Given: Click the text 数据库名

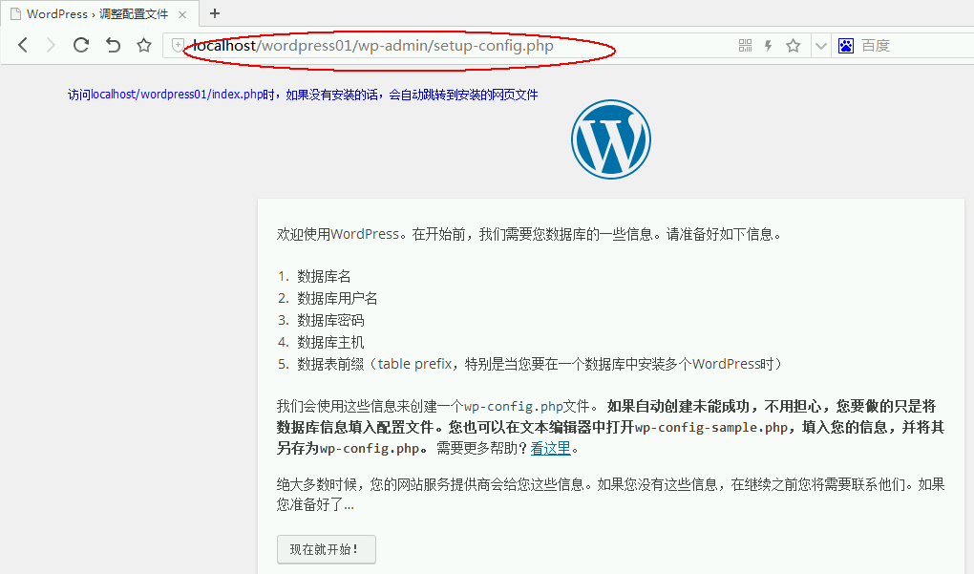Looking at the screenshot, I should [x=324, y=276].
